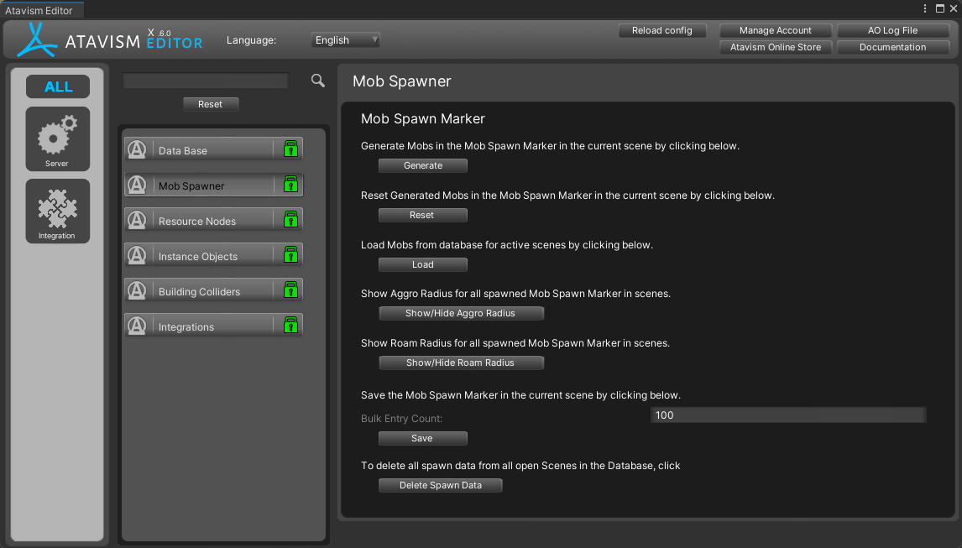Open the Integration puzzle icon
The image size is (962, 548).
click(x=57, y=211)
